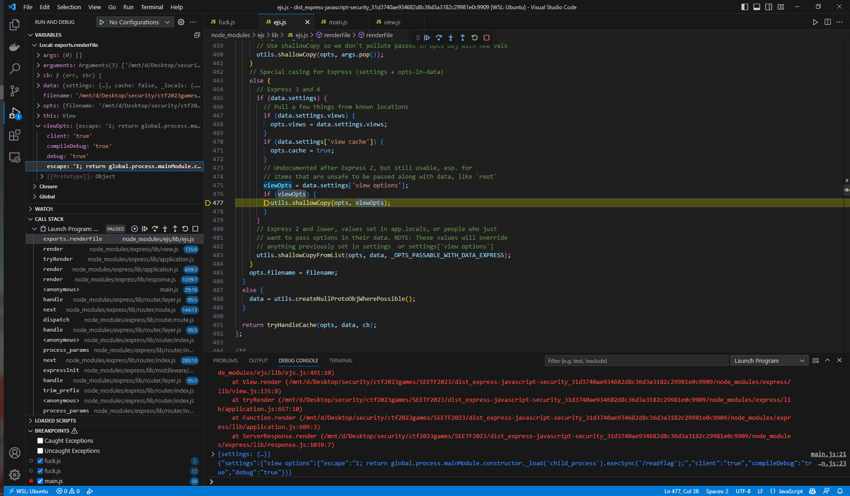
Task: Collapse all variables
Action: coord(197,35)
